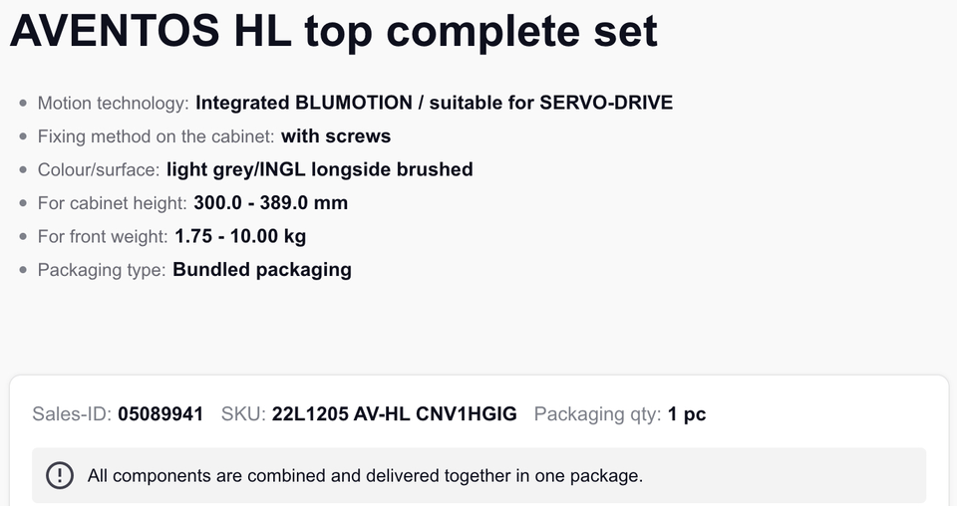
Task: Click the 300.0 - 389.0 mm value
Action: (270, 203)
